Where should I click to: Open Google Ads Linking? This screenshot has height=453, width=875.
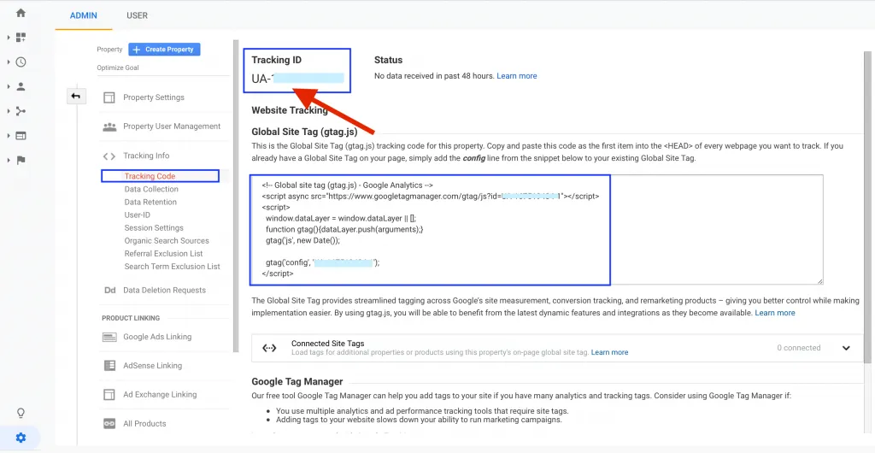tap(157, 337)
